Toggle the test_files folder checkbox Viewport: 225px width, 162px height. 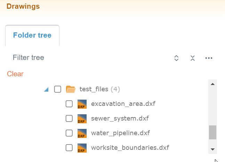click(x=58, y=89)
